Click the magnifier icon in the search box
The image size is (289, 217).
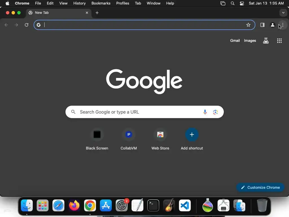tap(73, 112)
